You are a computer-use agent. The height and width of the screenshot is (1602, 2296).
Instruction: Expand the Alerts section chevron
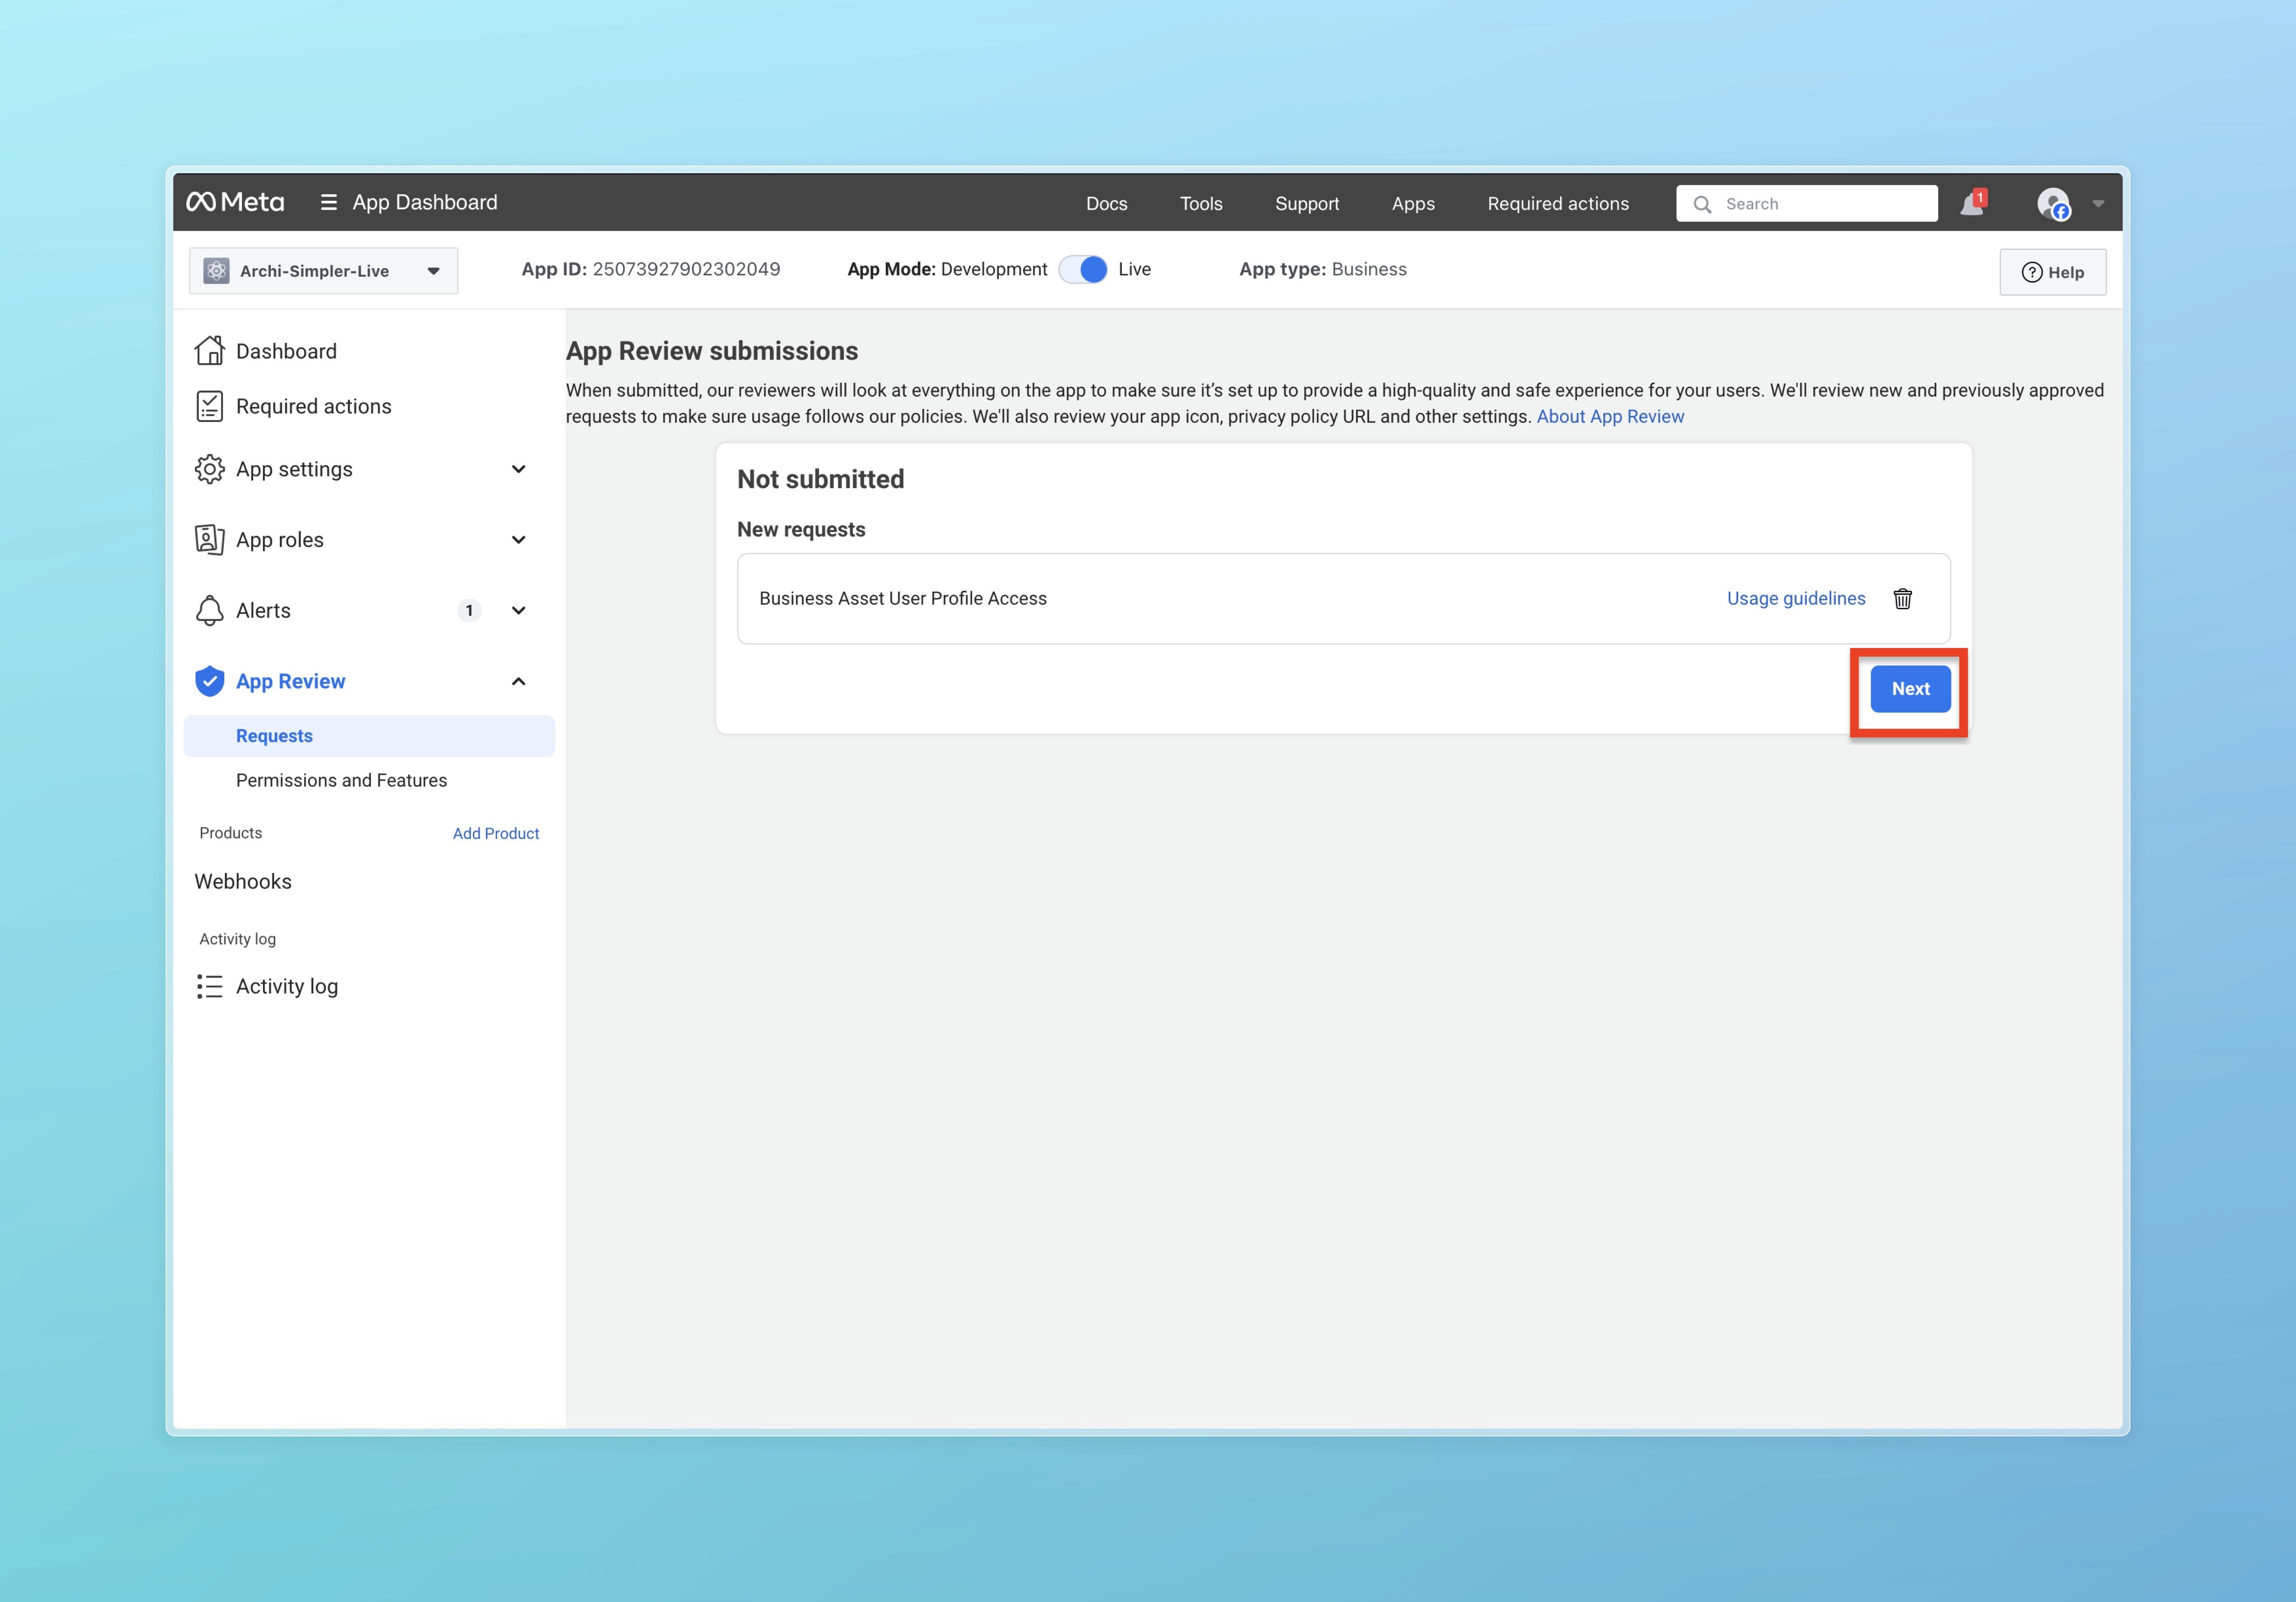518,611
